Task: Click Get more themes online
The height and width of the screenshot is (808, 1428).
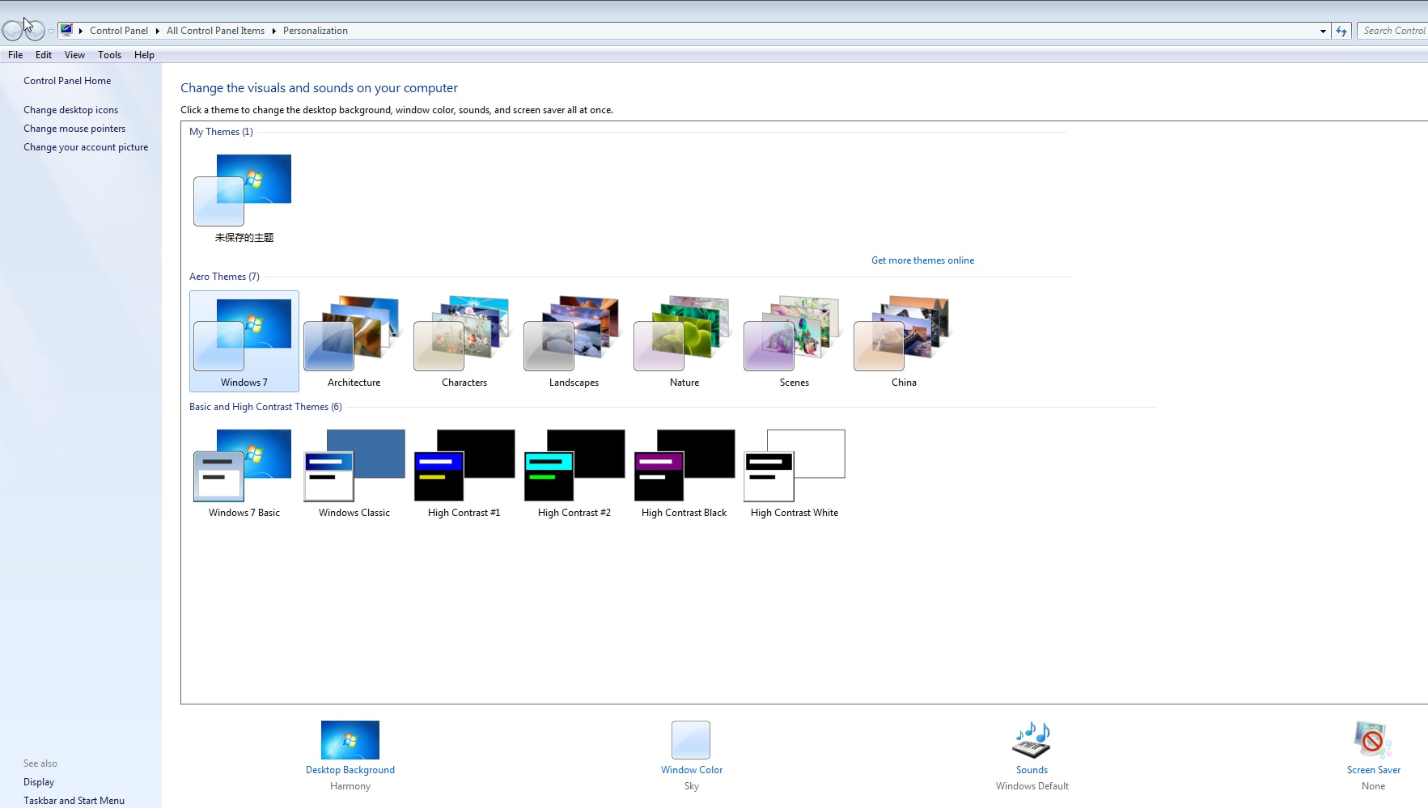Action: tap(922, 260)
